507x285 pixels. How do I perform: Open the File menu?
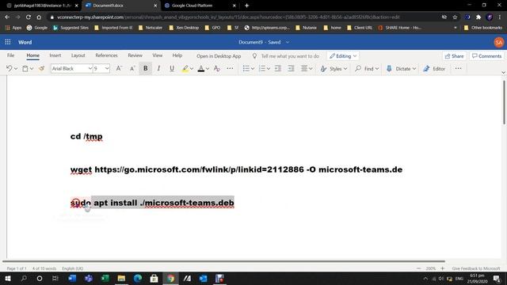coord(10,55)
